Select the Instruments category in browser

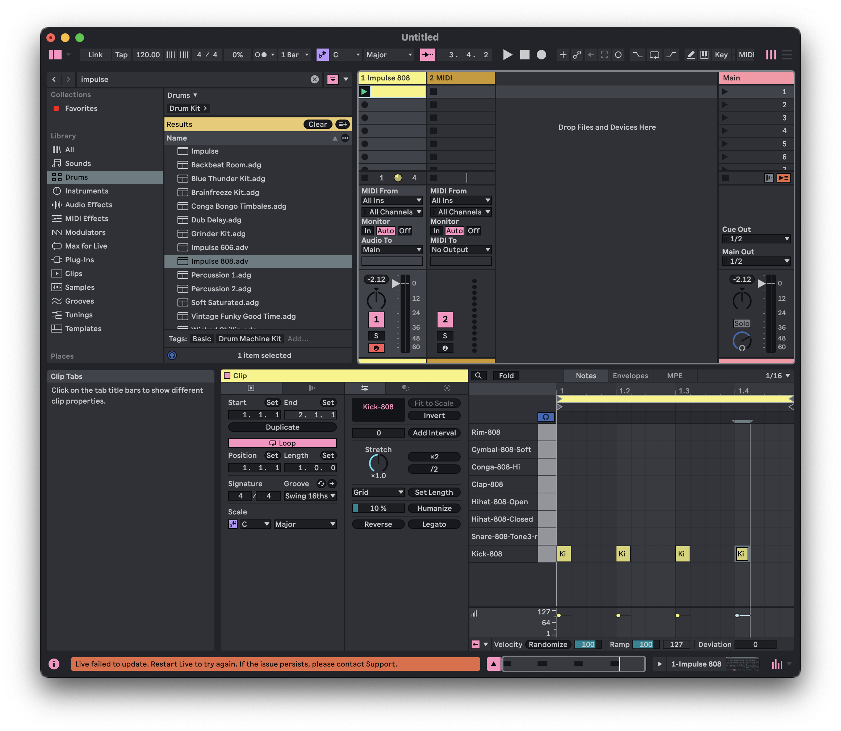tap(87, 191)
